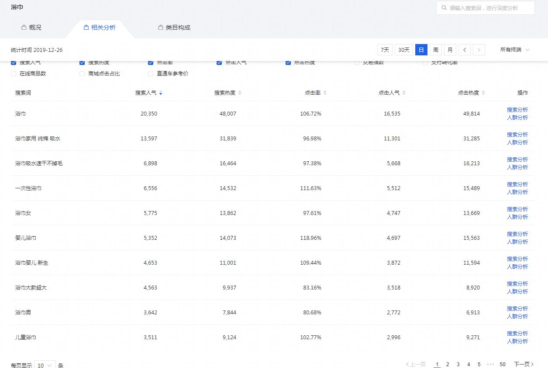Screen dimensions: 548x368
Task: Enable the 在线商品数 checkbox
Action: coord(14,74)
